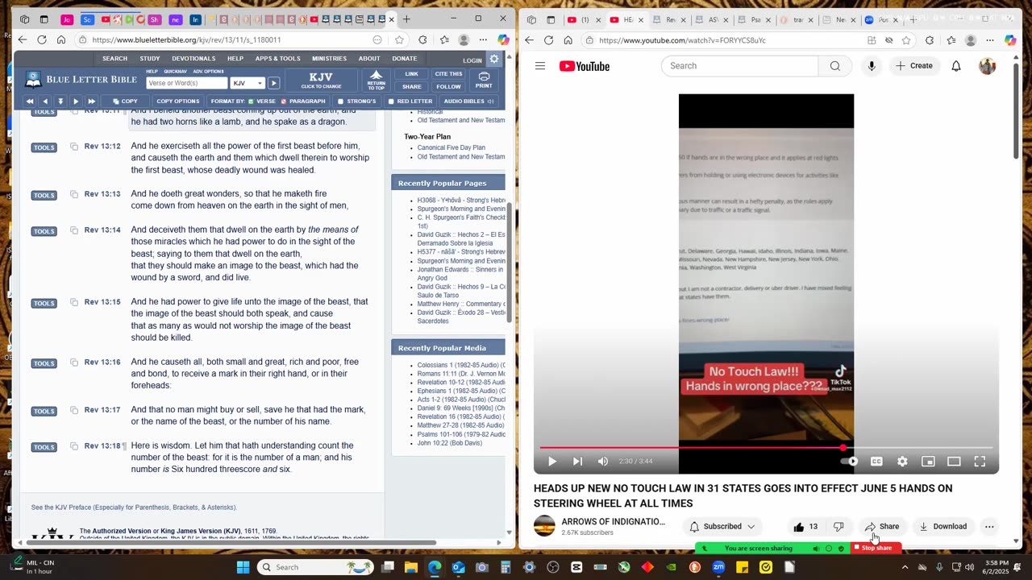Click Return to Top arrow icon
Image resolution: width=1032 pixels, height=580 pixels.
(x=377, y=80)
